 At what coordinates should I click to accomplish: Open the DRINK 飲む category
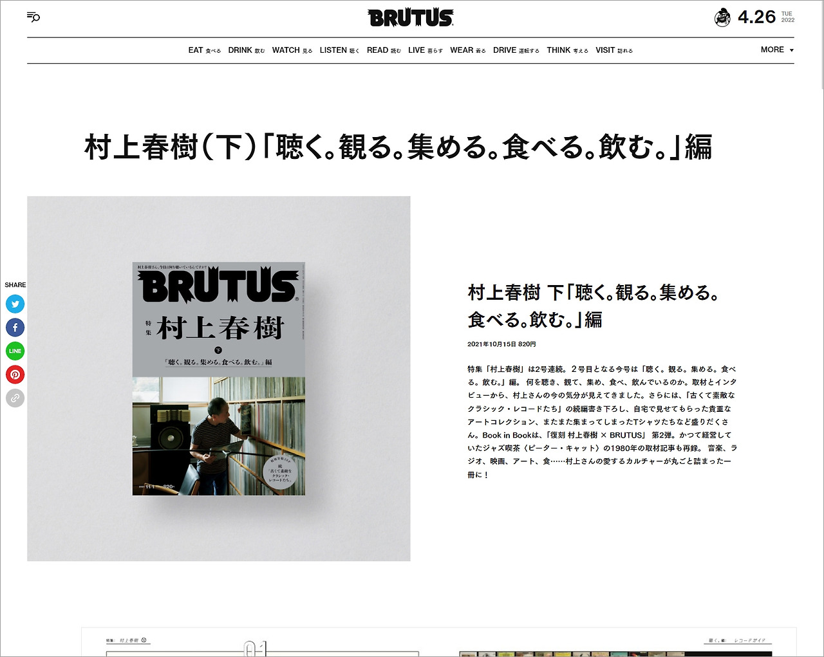pos(247,50)
